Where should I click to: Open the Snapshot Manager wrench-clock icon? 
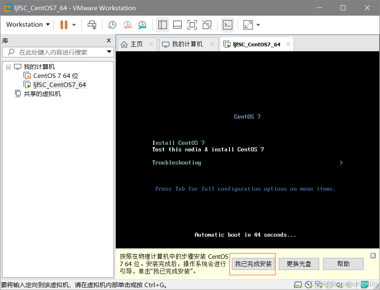tap(142, 25)
